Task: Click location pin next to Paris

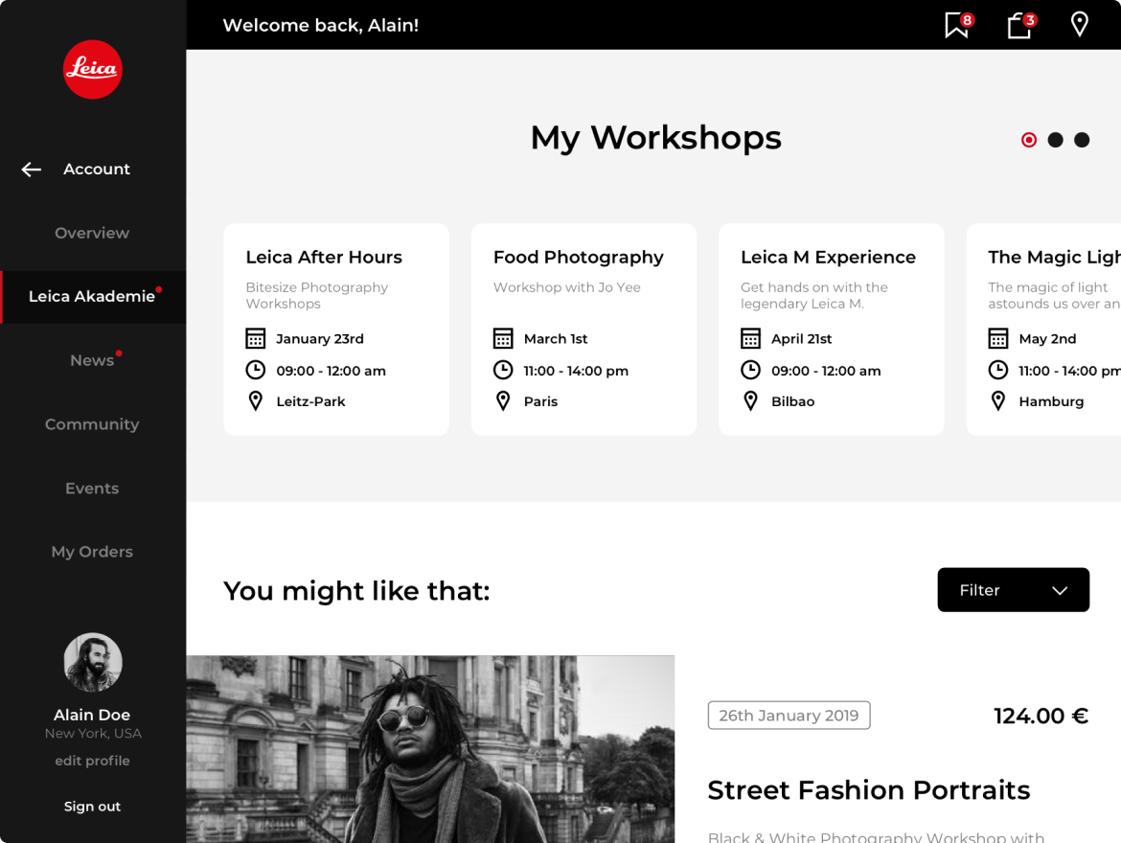Action: tap(503, 401)
